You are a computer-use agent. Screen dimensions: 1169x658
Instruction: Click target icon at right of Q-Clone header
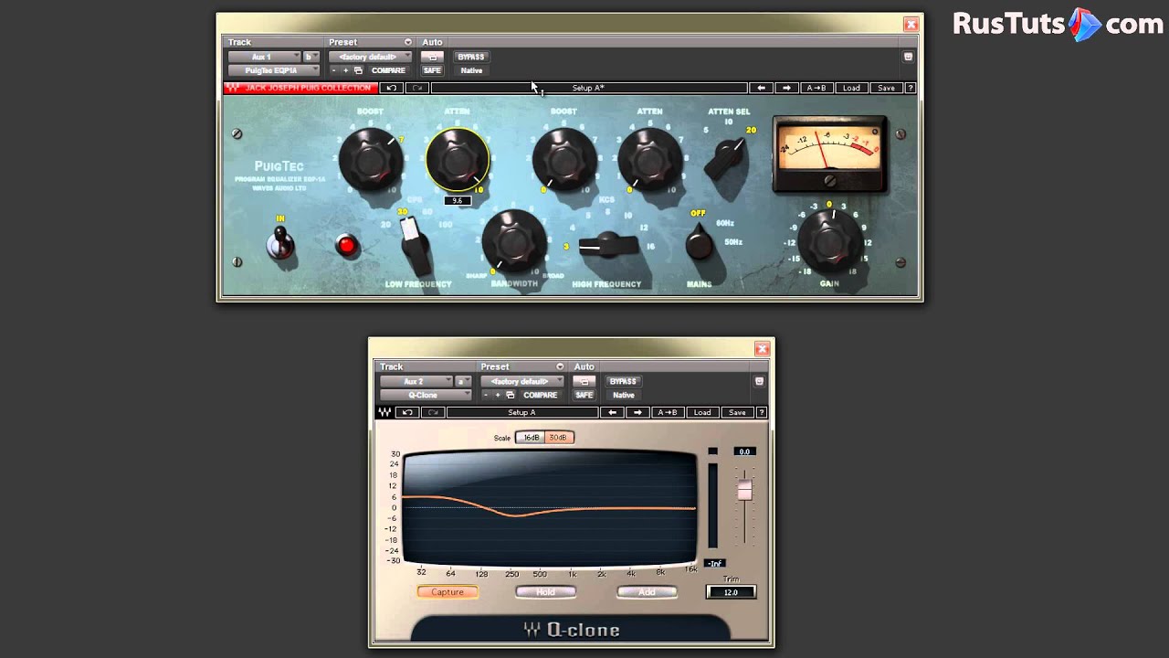pos(759,381)
